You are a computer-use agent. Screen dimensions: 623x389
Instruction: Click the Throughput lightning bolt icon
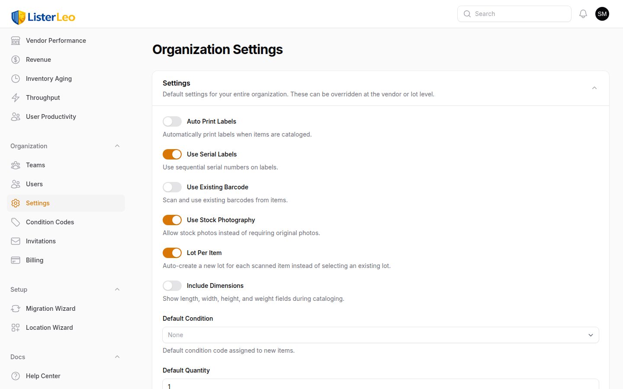[16, 98]
